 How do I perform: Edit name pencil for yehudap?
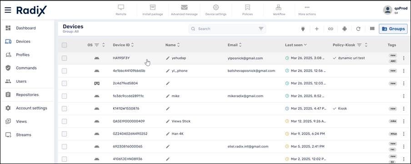168,58
